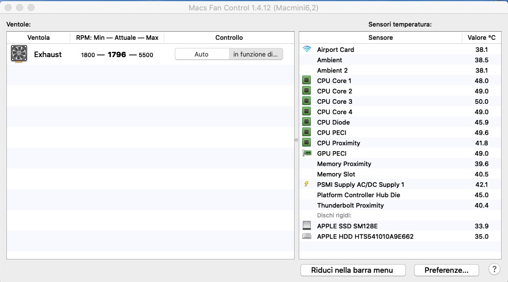Select the CPU Core 3 label
Screen dimensions: 508x282
pos(334,101)
